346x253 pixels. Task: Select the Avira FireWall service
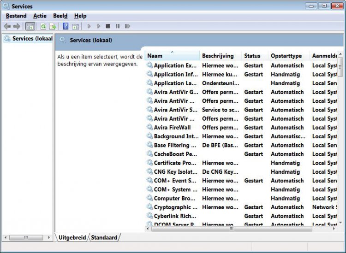pyautogui.click(x=173, y=128)
